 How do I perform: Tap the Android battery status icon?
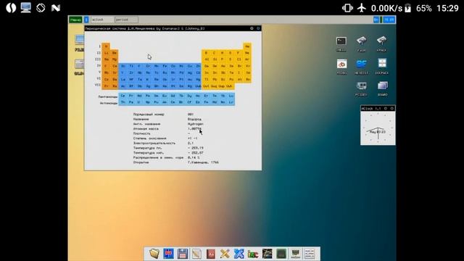[x=407, y=8]
